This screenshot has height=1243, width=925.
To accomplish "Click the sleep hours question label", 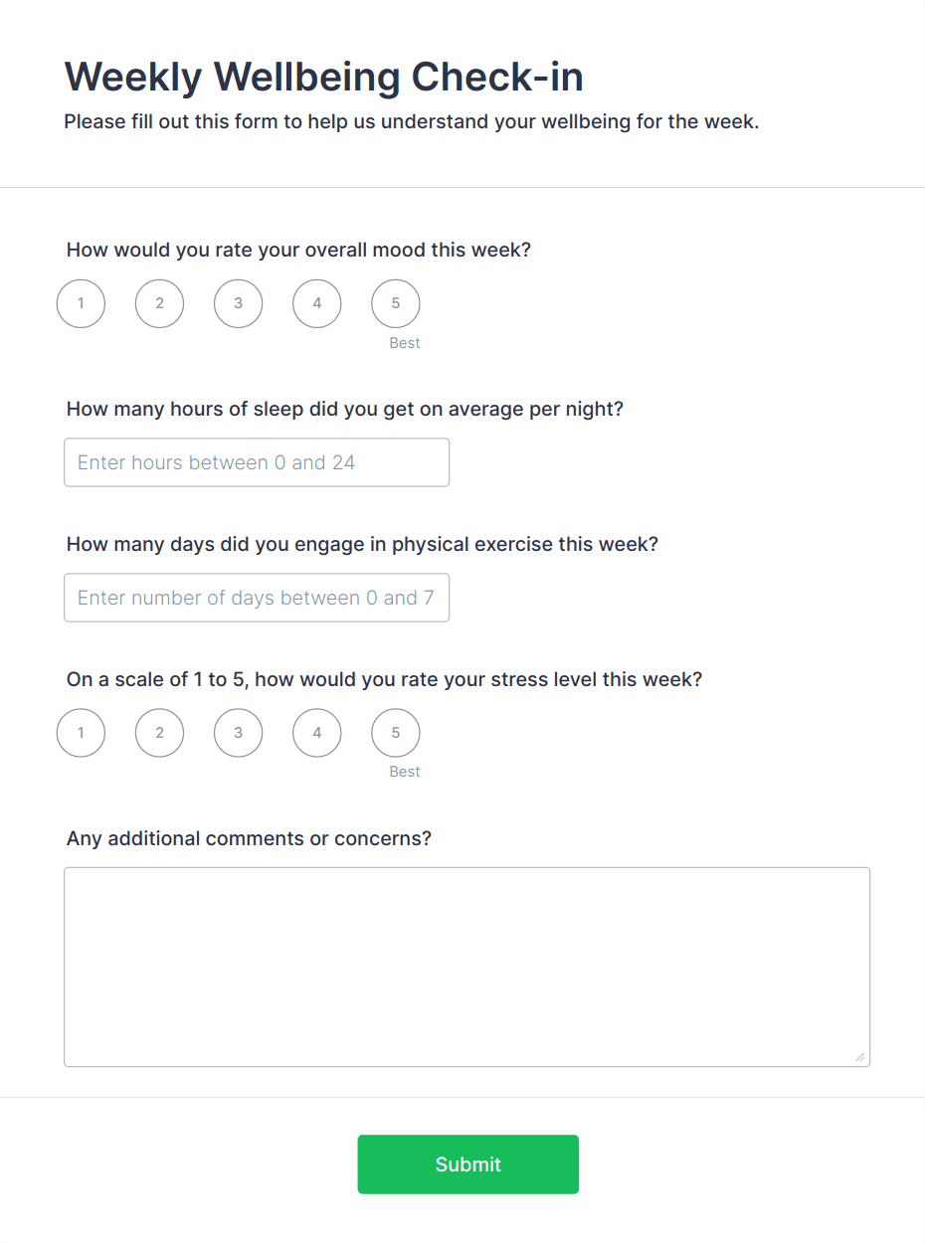I will click(344, 409).
